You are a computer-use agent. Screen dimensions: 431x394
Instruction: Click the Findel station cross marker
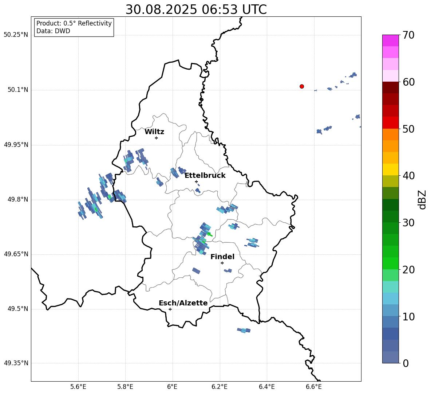(x=222, y=263)
